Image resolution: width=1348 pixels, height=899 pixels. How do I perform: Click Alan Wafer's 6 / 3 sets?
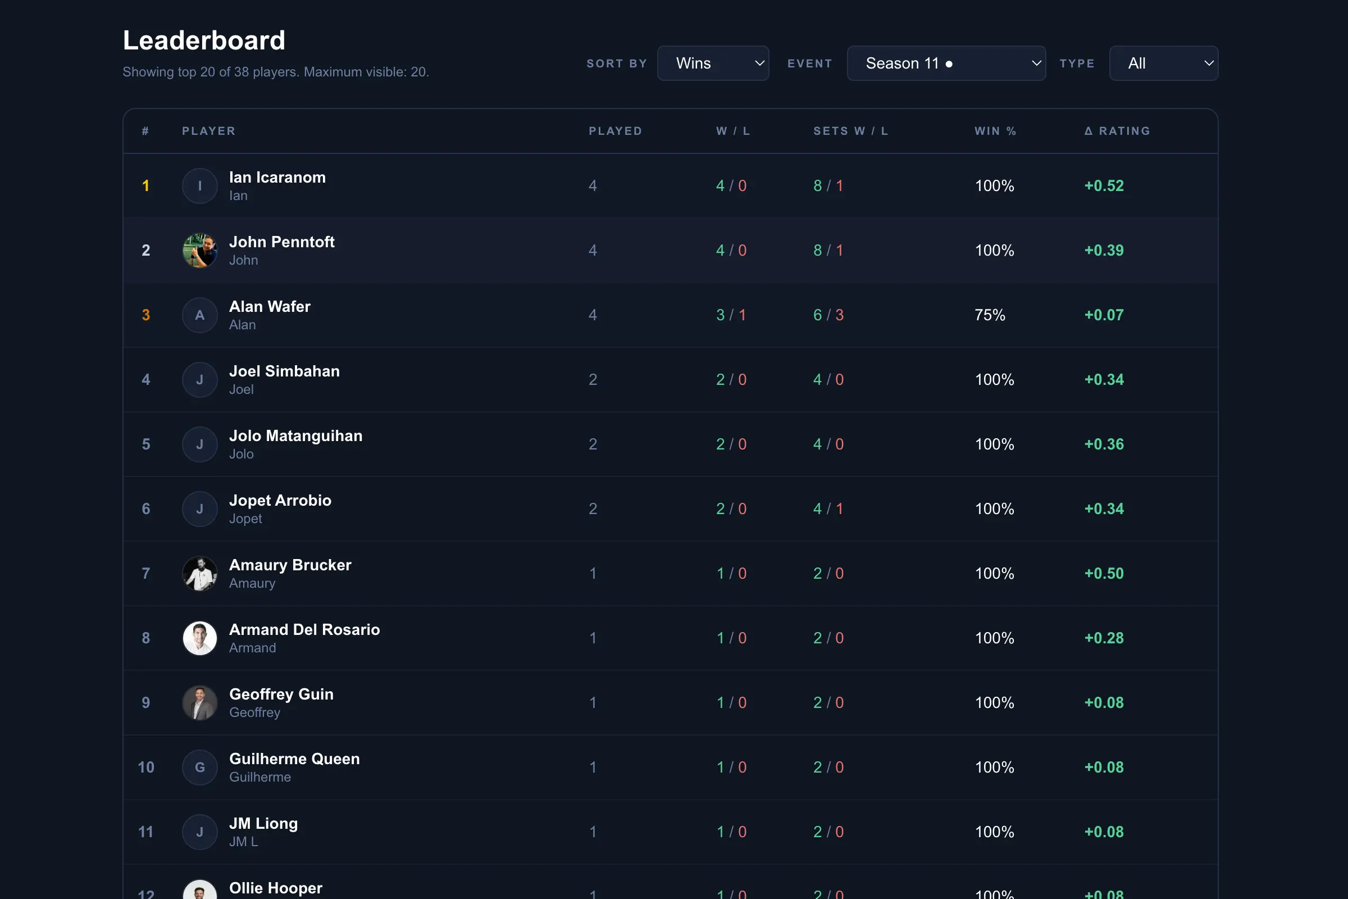pos(828,315)
